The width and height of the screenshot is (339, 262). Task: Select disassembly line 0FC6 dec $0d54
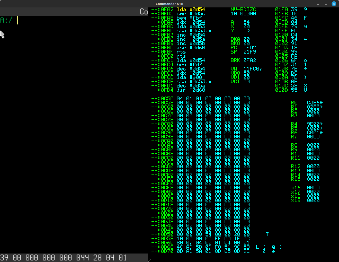tap(178, 69)
